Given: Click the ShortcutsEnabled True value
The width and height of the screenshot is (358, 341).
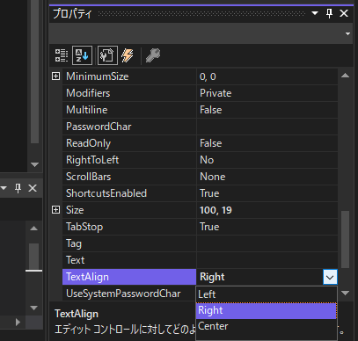Looking at the screenshot, I should [x=267, y=193].
